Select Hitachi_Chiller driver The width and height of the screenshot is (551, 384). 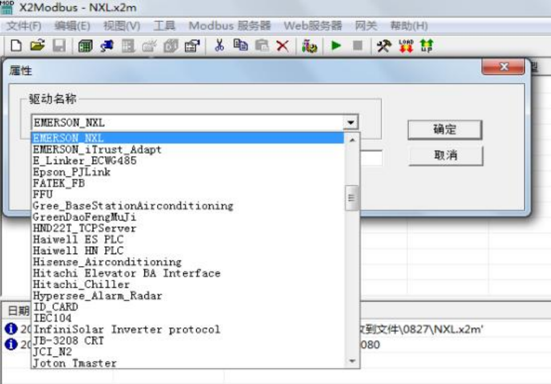[x=188, y=284]
